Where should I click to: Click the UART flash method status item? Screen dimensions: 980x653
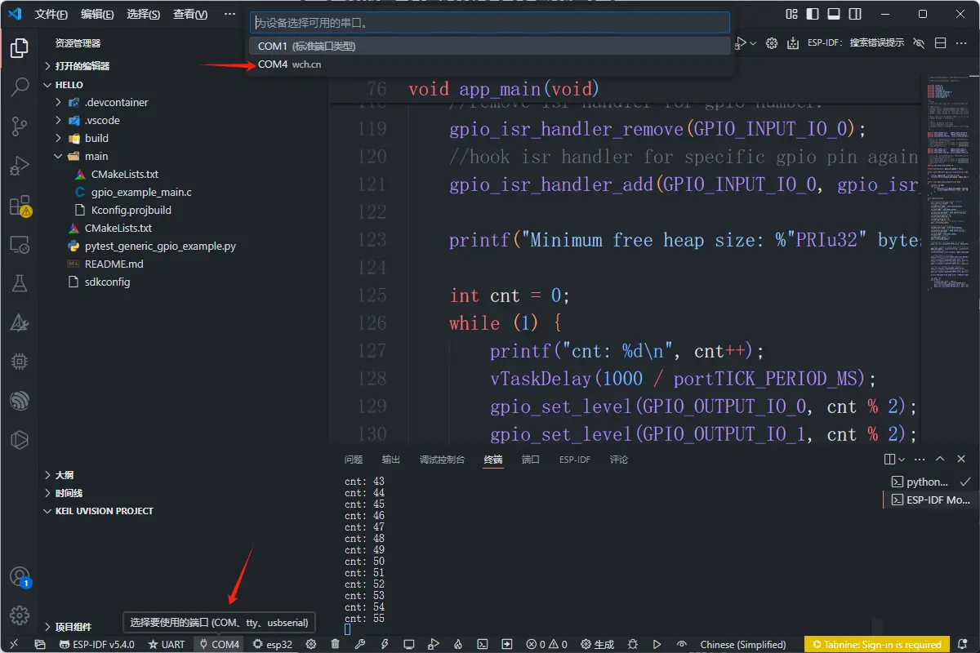coord(166,644)
